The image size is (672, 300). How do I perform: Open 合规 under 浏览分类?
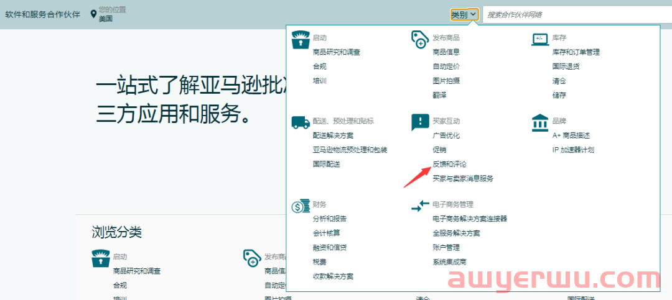120,286
